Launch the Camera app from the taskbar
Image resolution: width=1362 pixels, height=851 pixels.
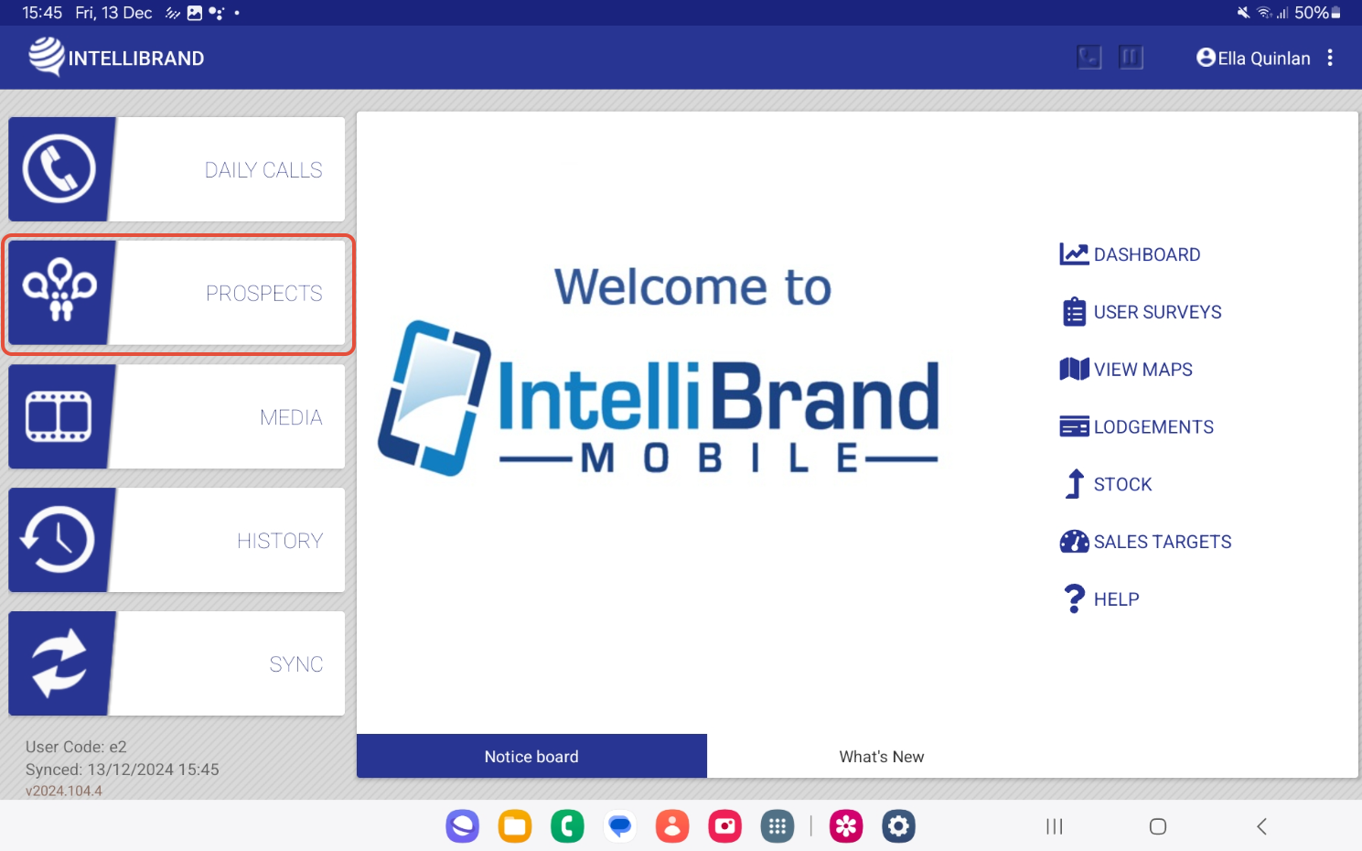(x=725, y=826)
